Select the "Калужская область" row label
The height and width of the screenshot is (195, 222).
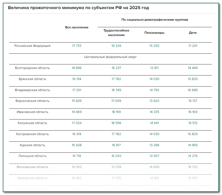(32, 123)
